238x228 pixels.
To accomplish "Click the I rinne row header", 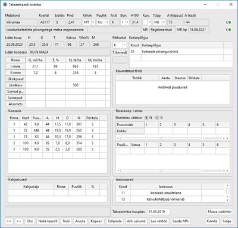I will [15, 66].
